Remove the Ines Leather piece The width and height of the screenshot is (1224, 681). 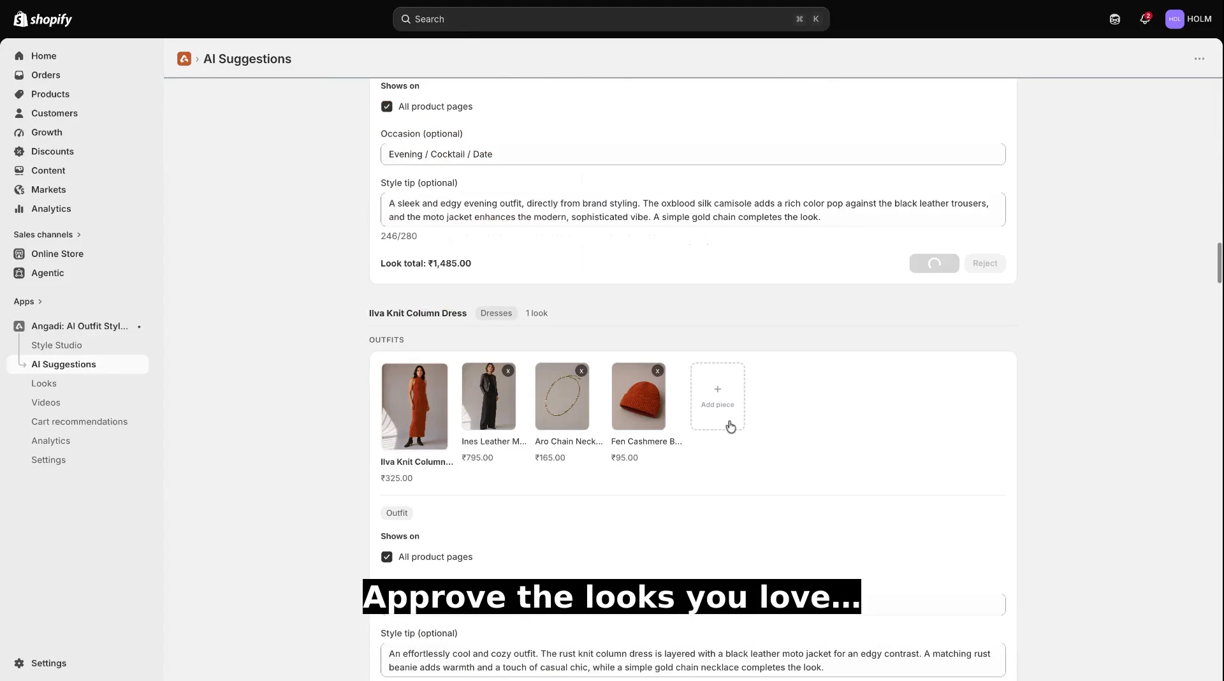coord(508,371)
